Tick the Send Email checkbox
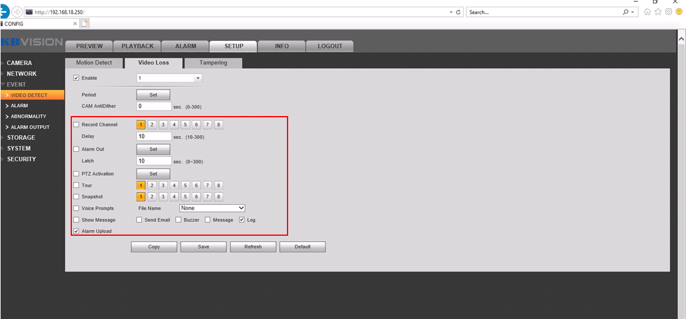 tap(140, 220)
